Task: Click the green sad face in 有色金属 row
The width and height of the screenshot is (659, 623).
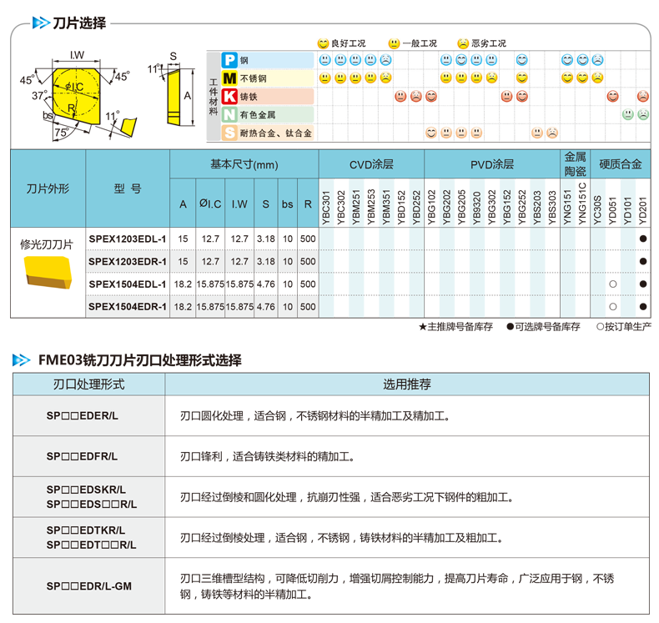Action: (x=643, y=114)
